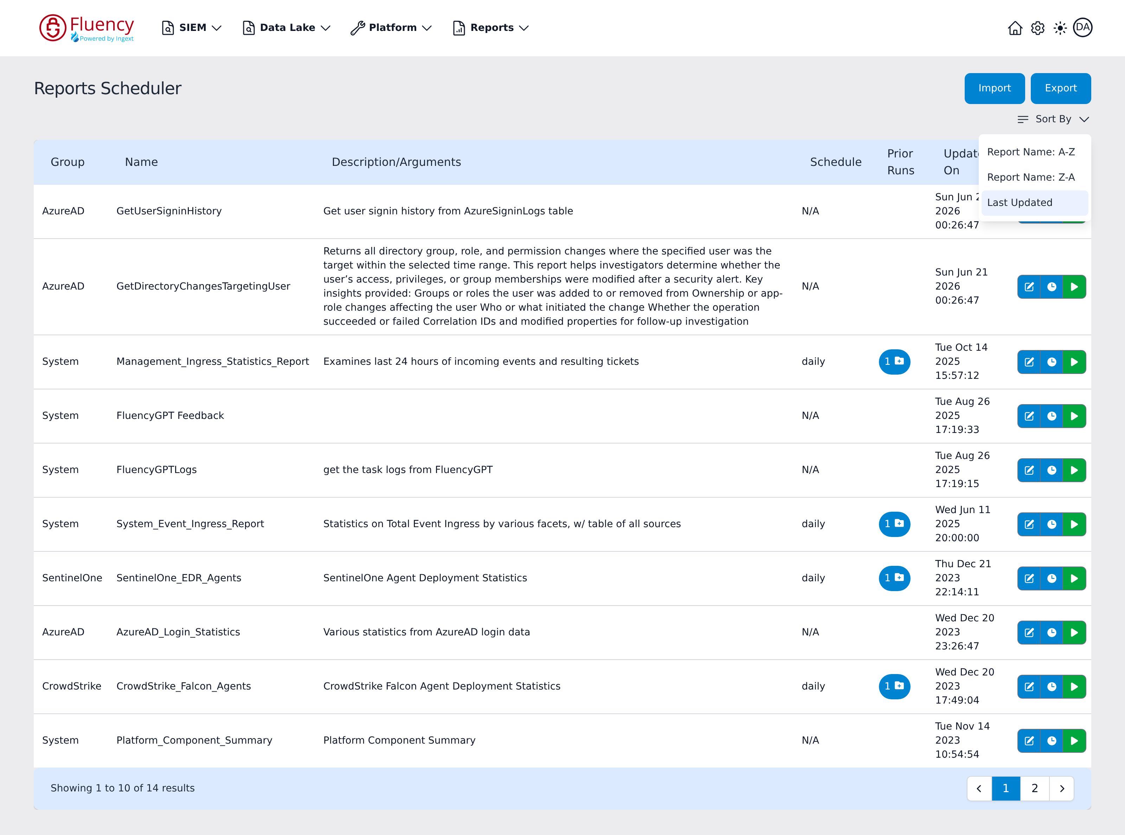1125x835 pixels.
Task: Go to next page arrow
Action: pyautogui.click(x=1062, y=788)
